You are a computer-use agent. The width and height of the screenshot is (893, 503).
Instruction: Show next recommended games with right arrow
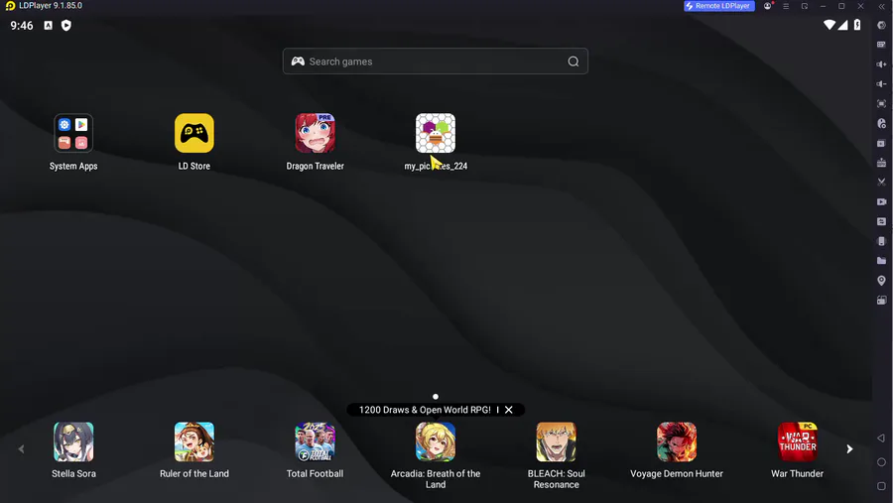(x=849, y=448)
